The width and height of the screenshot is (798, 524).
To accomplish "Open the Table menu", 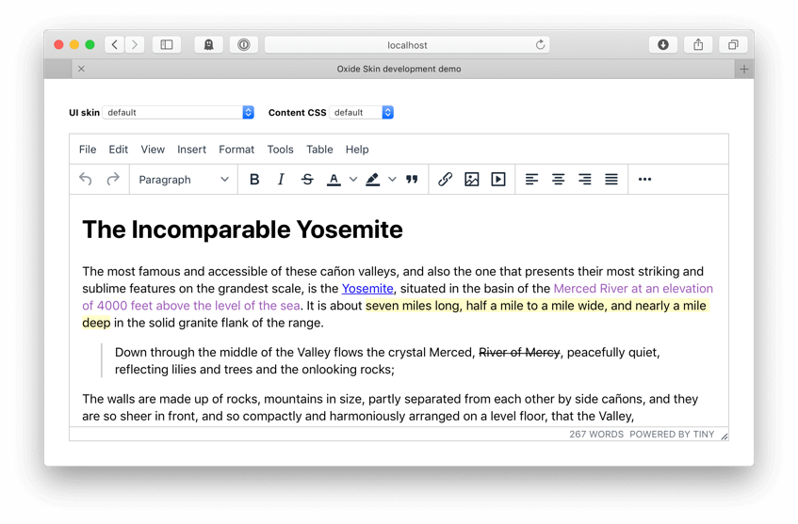I will [x=319, y=150].
